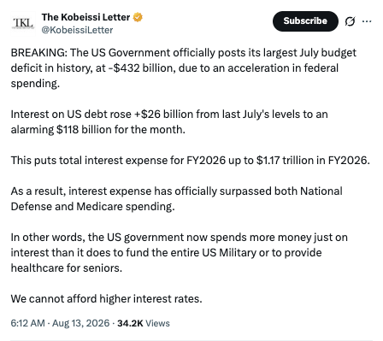View the 34.2K count
Image resolution: width=383 pixels, height=341 pixels.
pyautogui.click(x=130, y=323)
